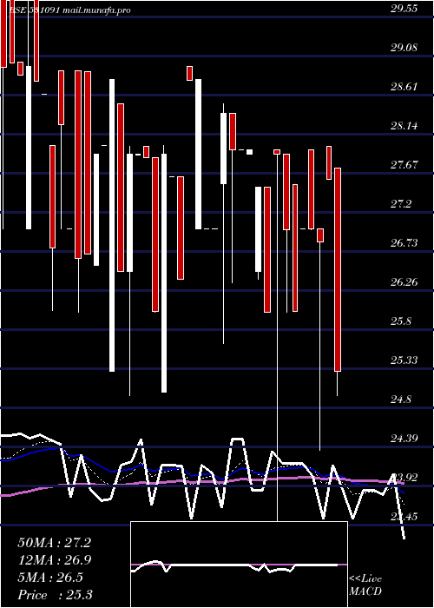Click the 29.08 price axis label
Viewport: 434px width, 608px height.
[x=404, y=48]
